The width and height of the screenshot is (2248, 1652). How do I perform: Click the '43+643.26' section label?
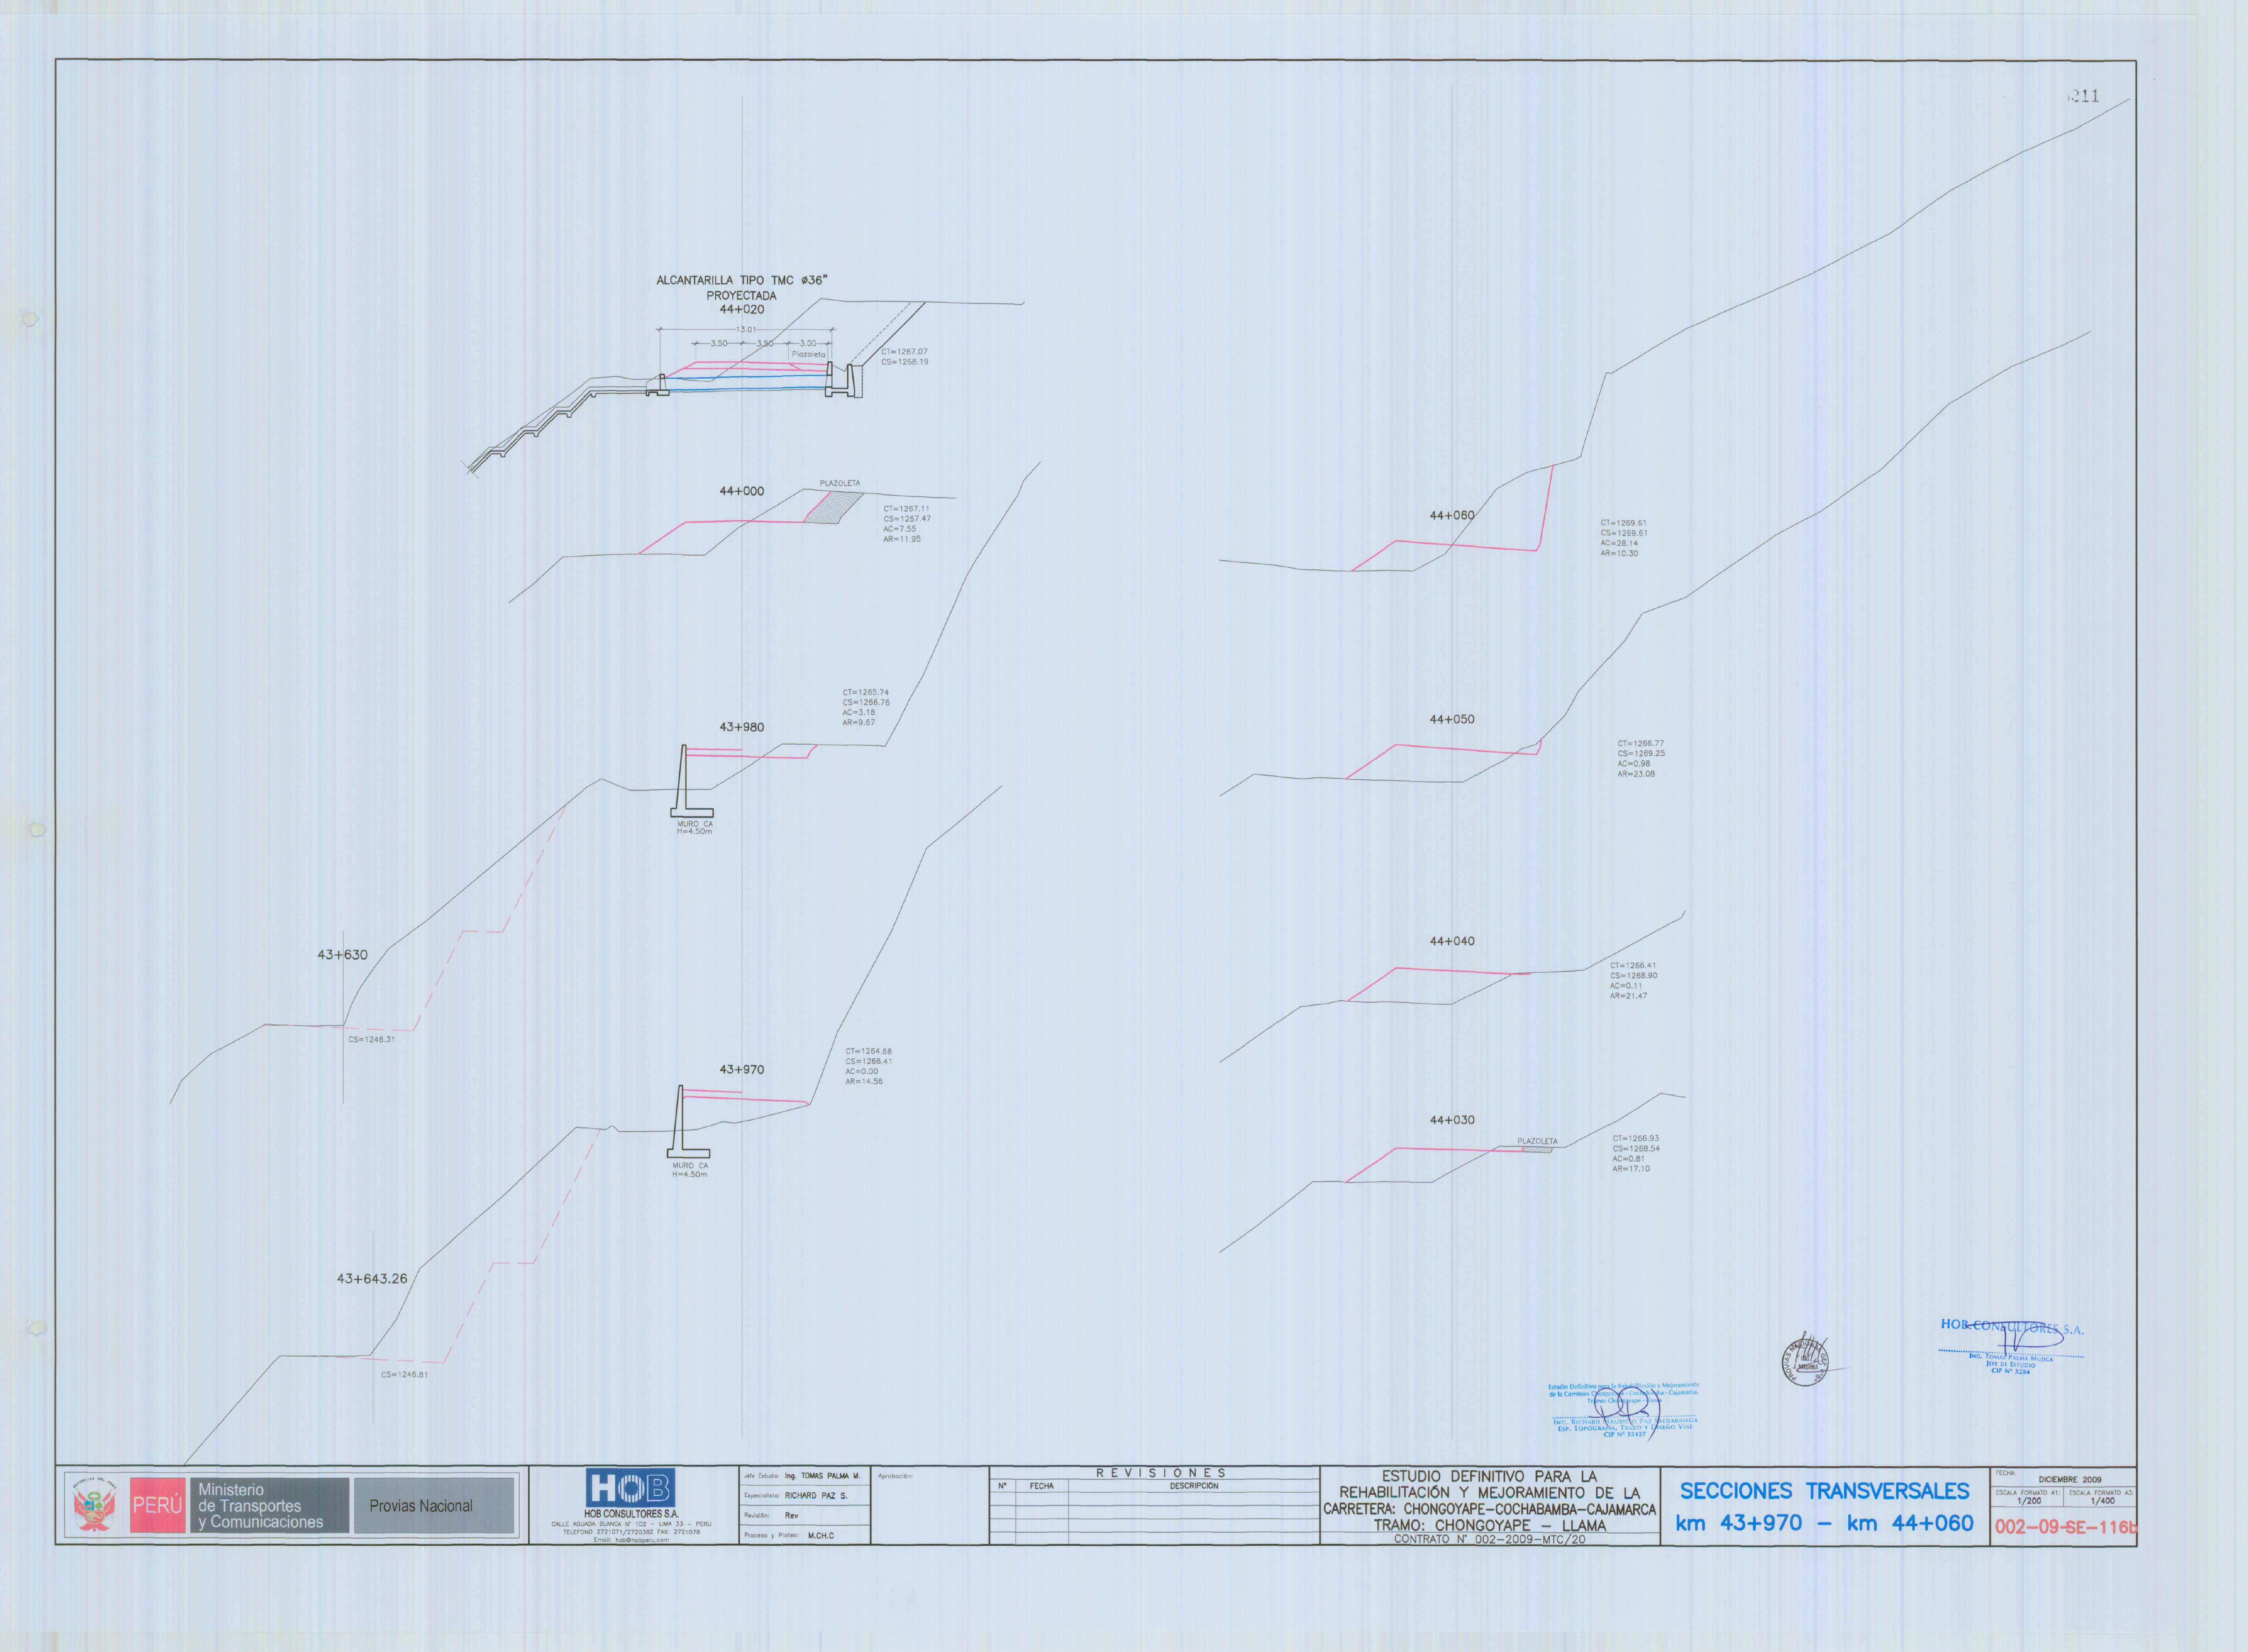(x=371, y=1279)
